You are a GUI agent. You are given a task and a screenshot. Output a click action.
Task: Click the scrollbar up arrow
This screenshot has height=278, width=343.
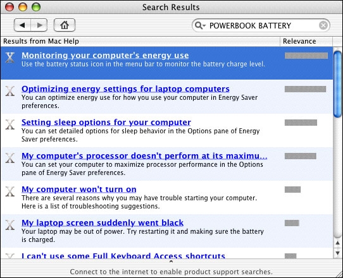coord(337,243)
